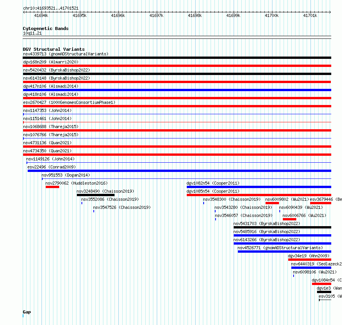Screen dimensions: 342x325
Task: Select nsv6090439 (Wu2021) label
Action: click(x=301, y=207)
